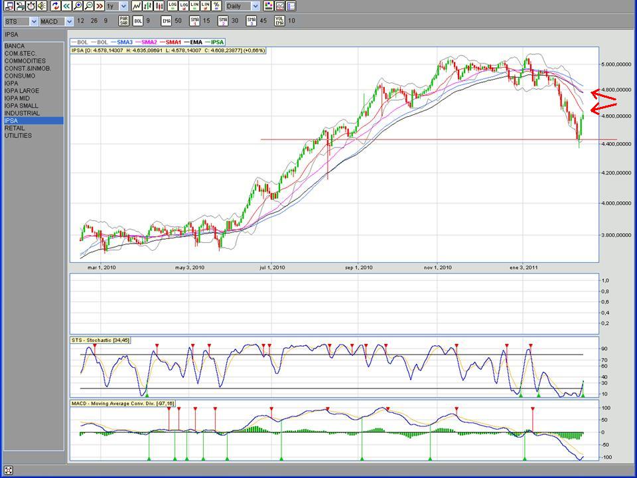Toggle the EMA 50 indicator button
Viewport: 637px width, 478px height.
pos(167,21)
